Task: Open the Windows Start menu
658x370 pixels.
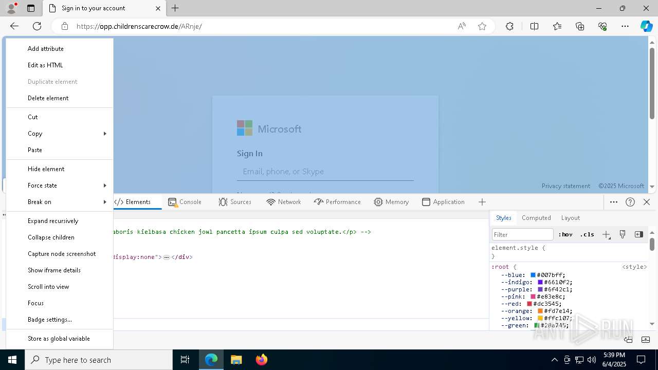Action: tap(12, 360)
